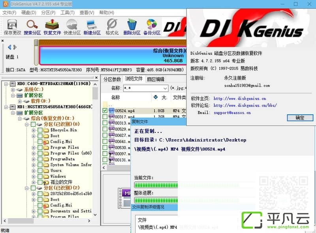
Task: Go to previous disk with left arrow
Action: 9,47
